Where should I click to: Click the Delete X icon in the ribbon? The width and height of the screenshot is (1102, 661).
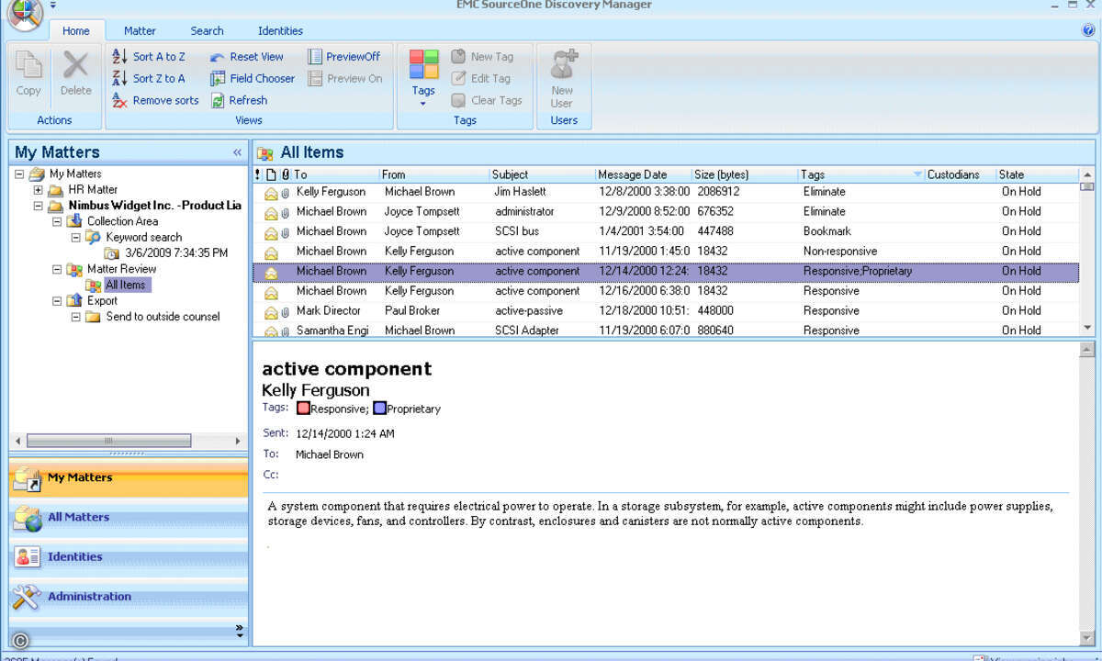(x=76, y=65)
